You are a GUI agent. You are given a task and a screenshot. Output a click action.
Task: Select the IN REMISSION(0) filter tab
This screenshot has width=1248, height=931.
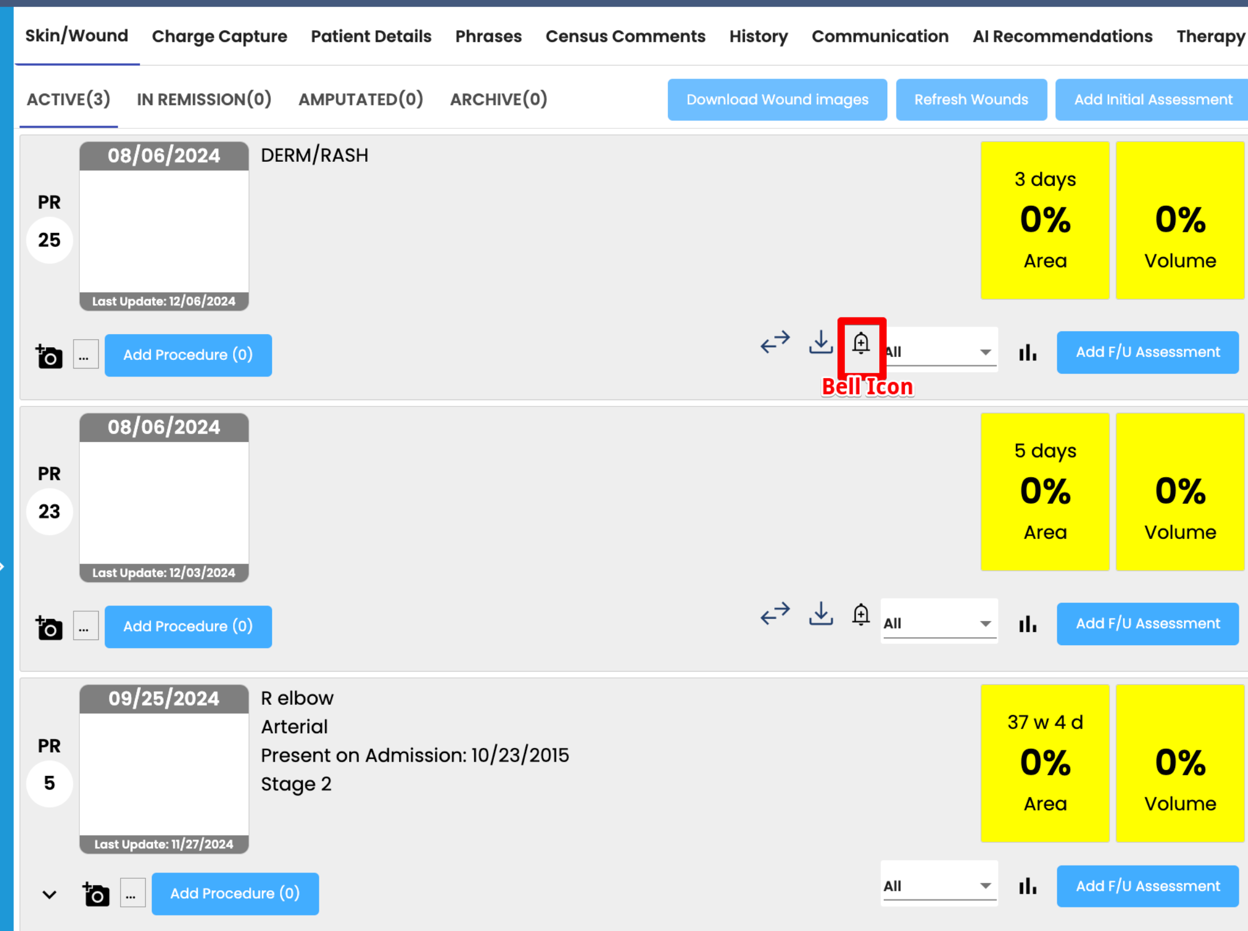[x=204, y=99]
